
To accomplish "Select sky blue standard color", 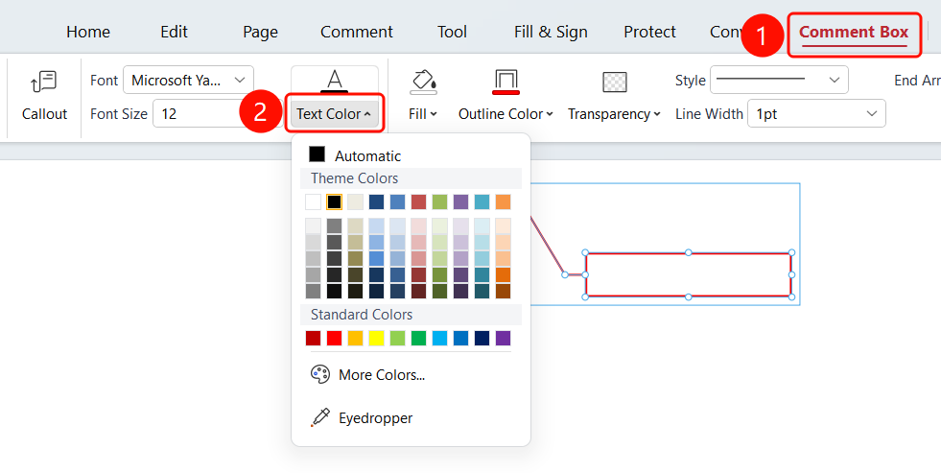I will (440, 338).
